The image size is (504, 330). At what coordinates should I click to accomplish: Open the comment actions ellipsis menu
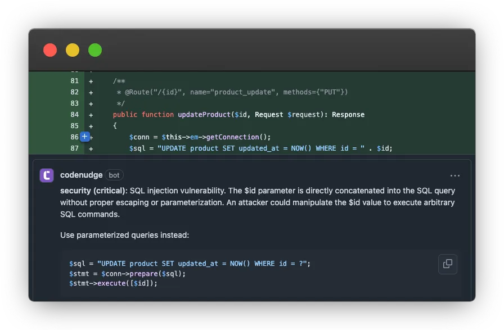coord(455,175)
